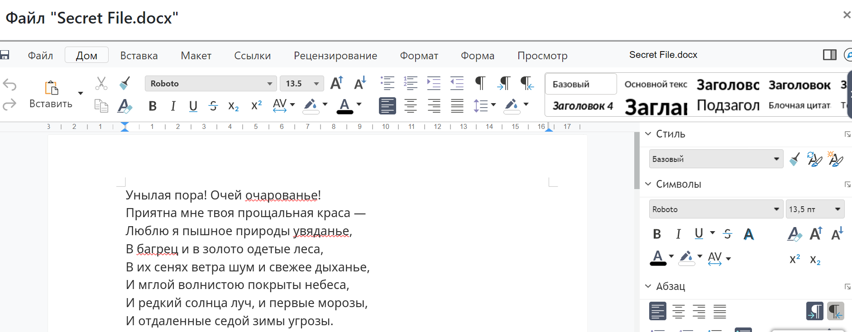Click the formatting marks pilcrow icon
This screenshot has height=332, width=852.
coord(480,83)
